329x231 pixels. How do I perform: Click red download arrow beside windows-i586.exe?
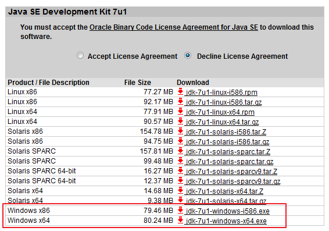(180, 210)
